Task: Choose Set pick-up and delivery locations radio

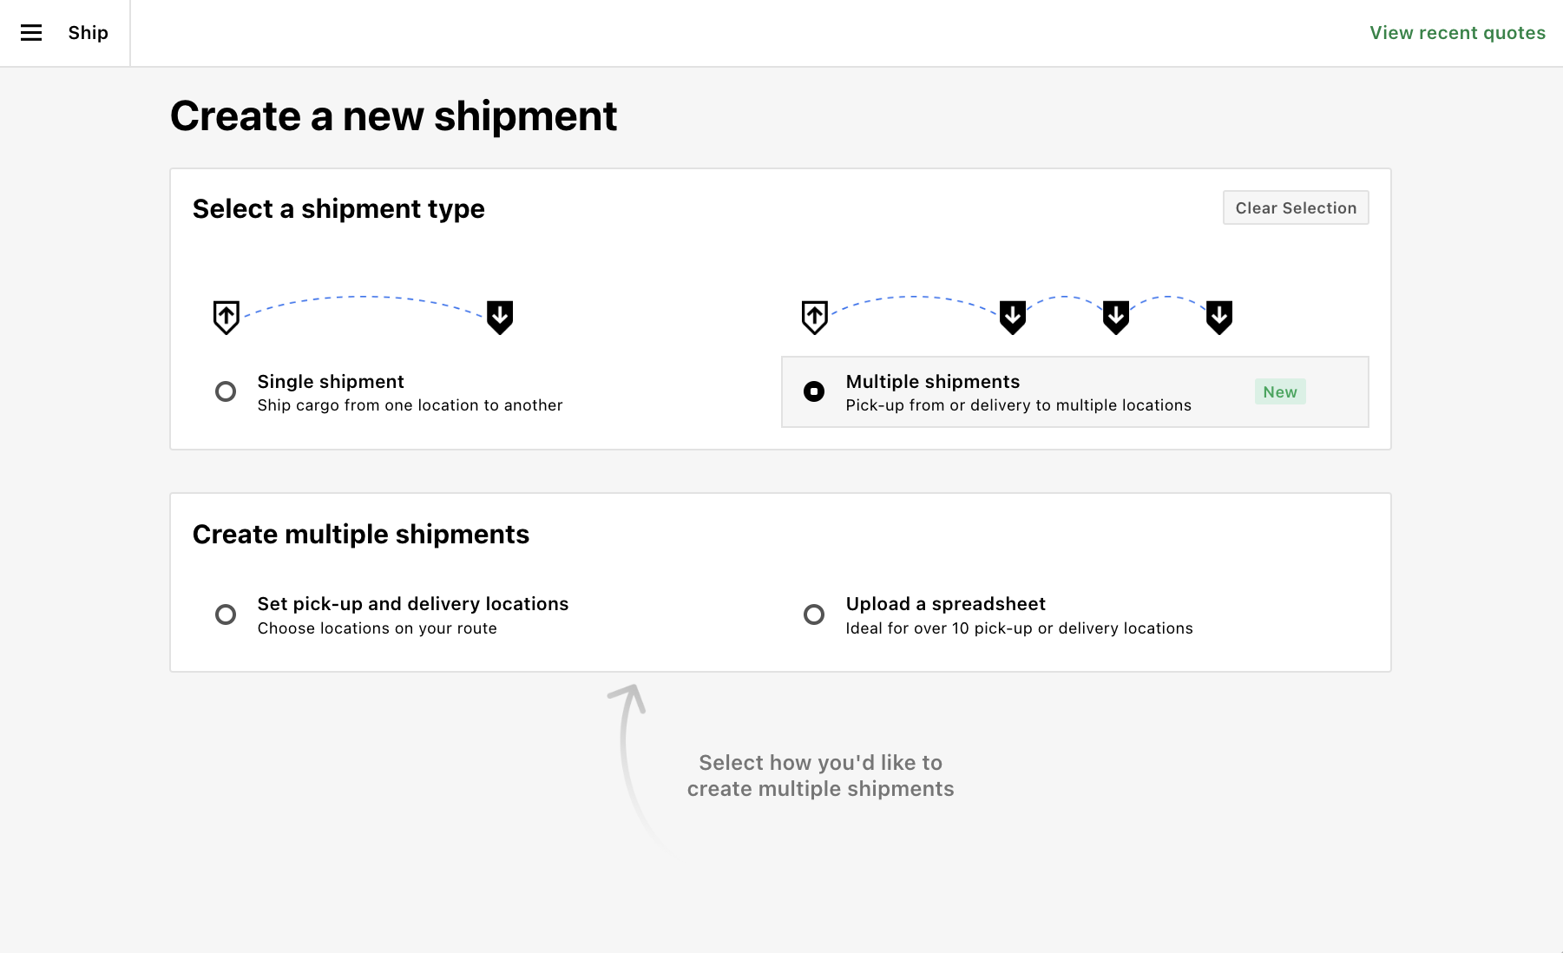Action: (226, 615)
